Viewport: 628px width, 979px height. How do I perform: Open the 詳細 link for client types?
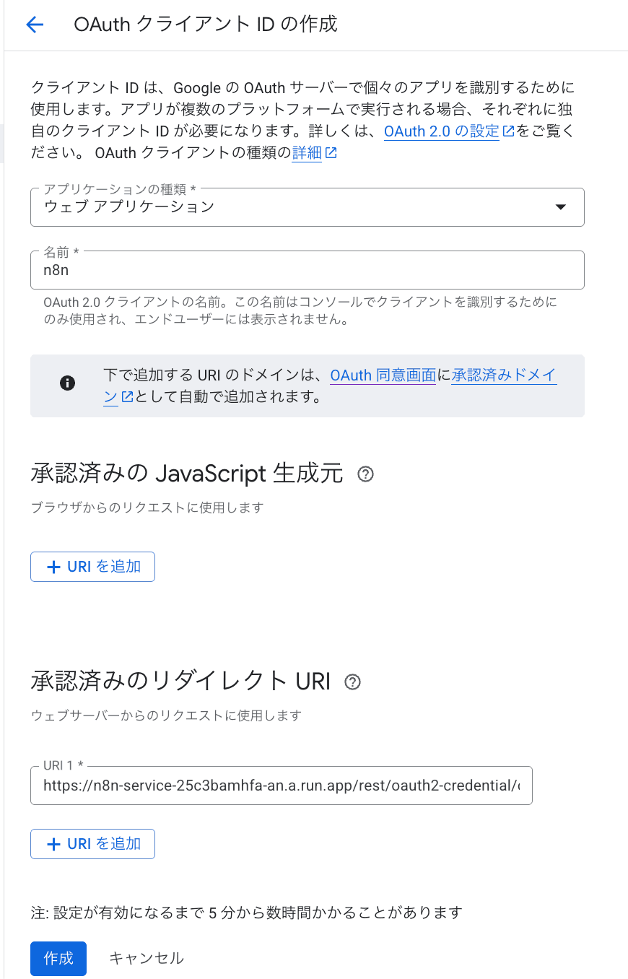[307, 153]
